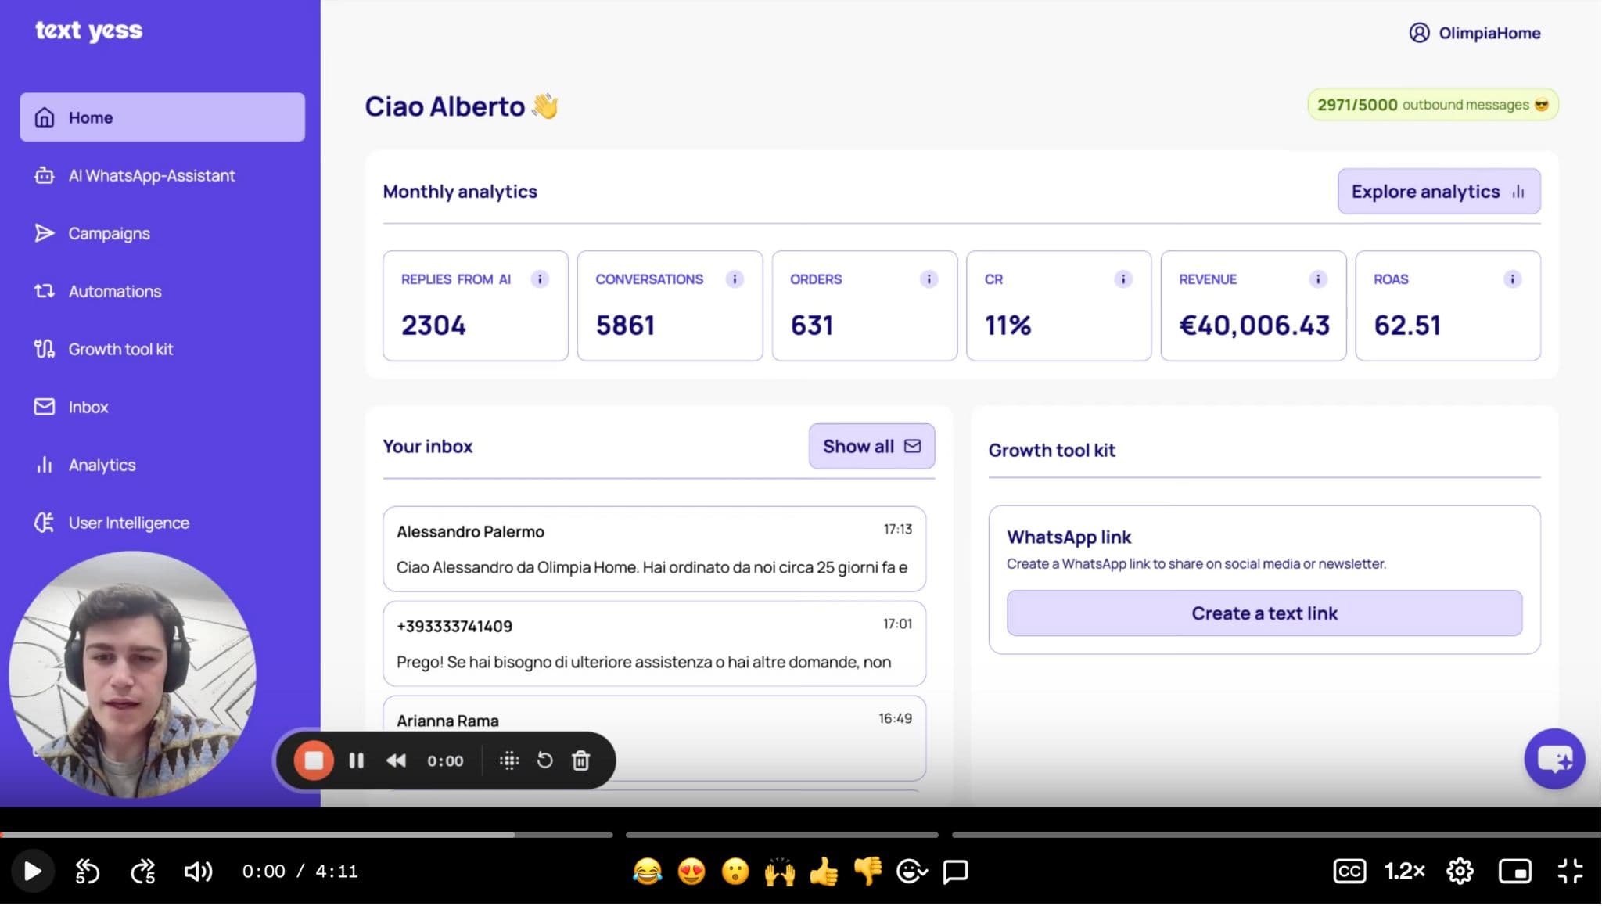Image resolution: width=1602 pixels, height=906 pixels.
Task: Open AI WhatsApp-Assistant from the sidebar
Action: (x=151, y=175)
